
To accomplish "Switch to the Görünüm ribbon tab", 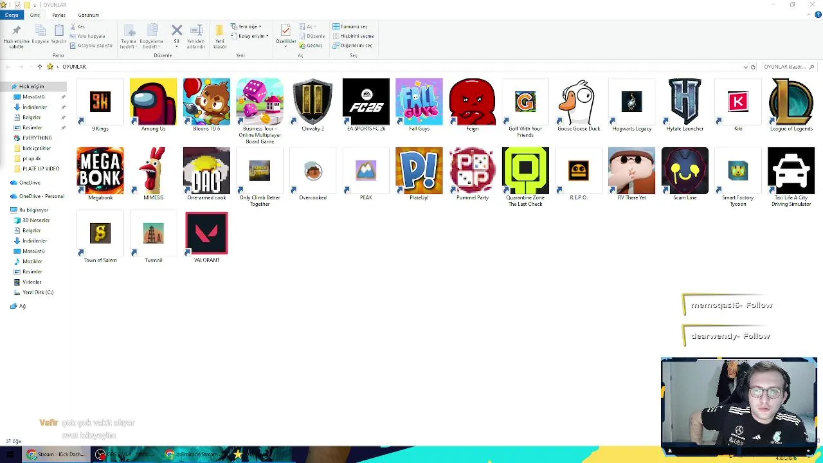I will pyautogui.click(x=88, y=15).
